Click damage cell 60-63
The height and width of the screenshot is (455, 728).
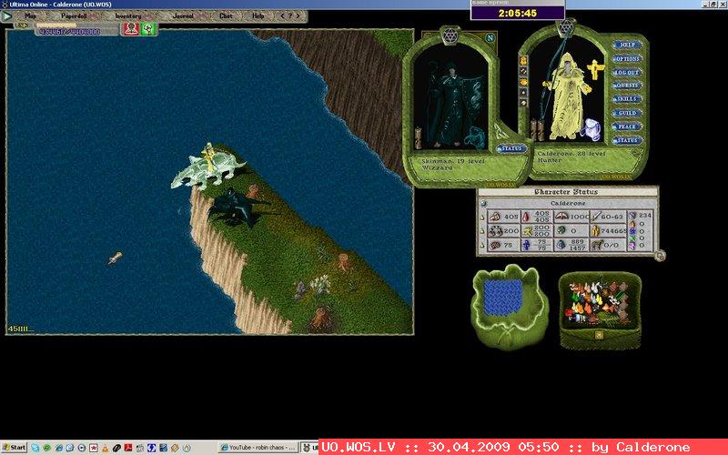pos(608,217)
